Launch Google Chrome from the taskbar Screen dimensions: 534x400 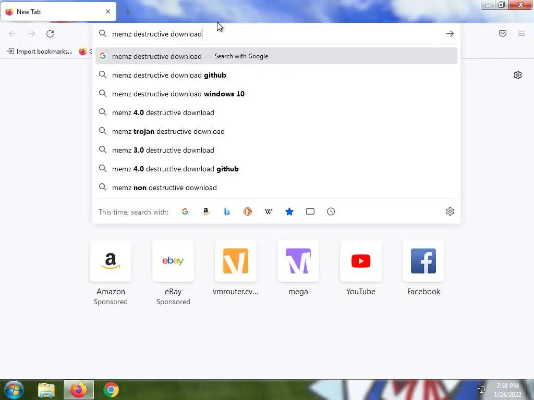(x=111, y=390)
